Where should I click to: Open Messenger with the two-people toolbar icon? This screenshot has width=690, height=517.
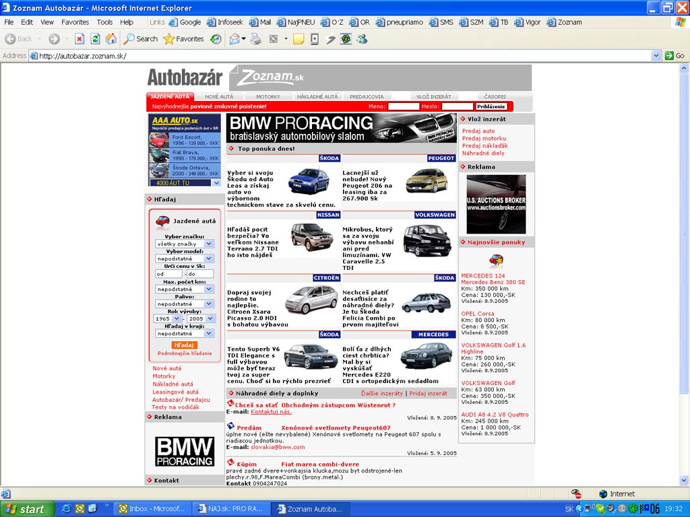coord(362,39)
